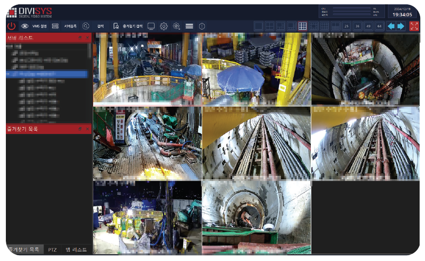The width and height of the screenshot is (425, 261).
Task: Undock the 즐겨찾기 목록 panel header
Action: coord(80,129)
